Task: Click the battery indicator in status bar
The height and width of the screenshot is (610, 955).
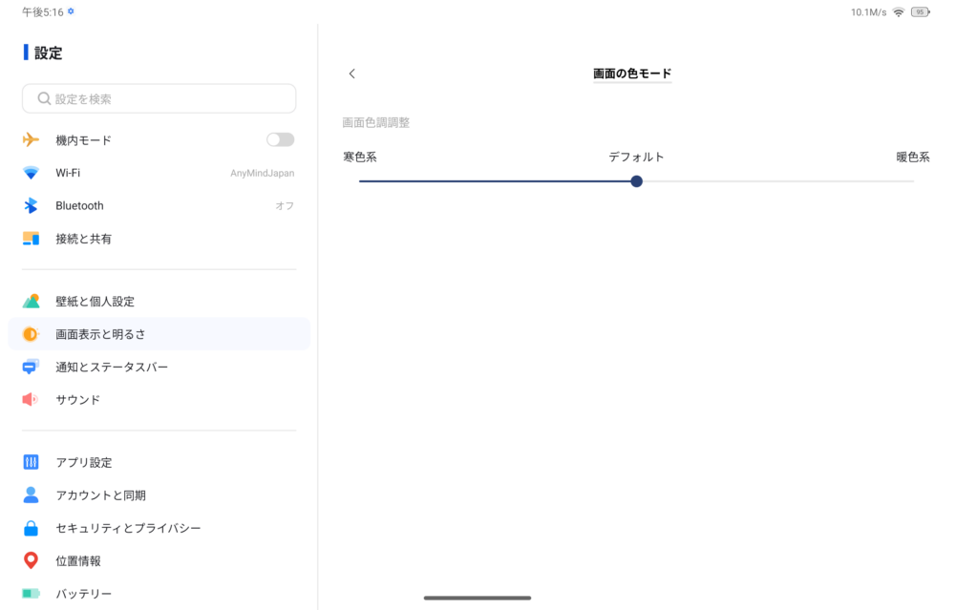Action: 920,12
